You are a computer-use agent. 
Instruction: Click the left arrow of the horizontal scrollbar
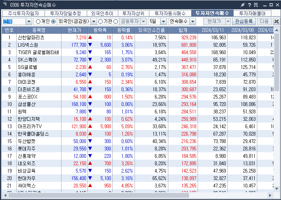(5, 195)
